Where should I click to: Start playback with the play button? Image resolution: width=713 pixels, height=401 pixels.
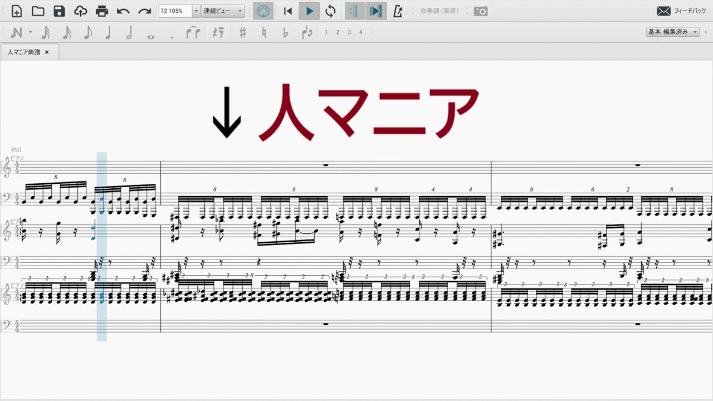[x=309, y=11]
